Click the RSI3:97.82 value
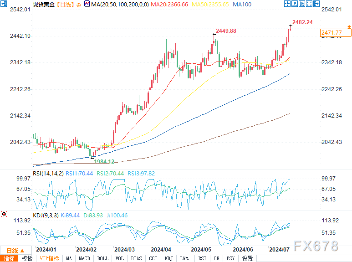 click(x=141, y=174)
